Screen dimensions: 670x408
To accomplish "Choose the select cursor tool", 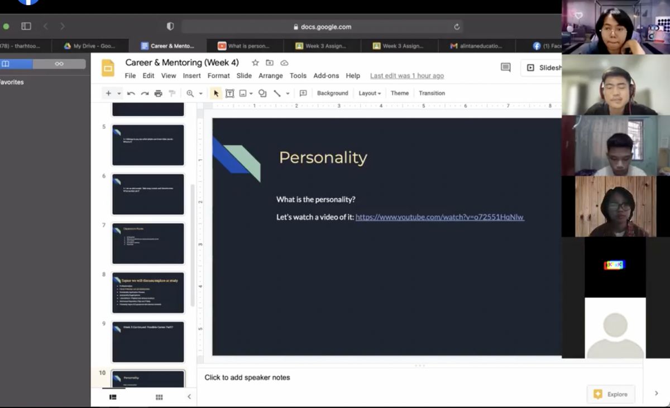I will (216, 93).
